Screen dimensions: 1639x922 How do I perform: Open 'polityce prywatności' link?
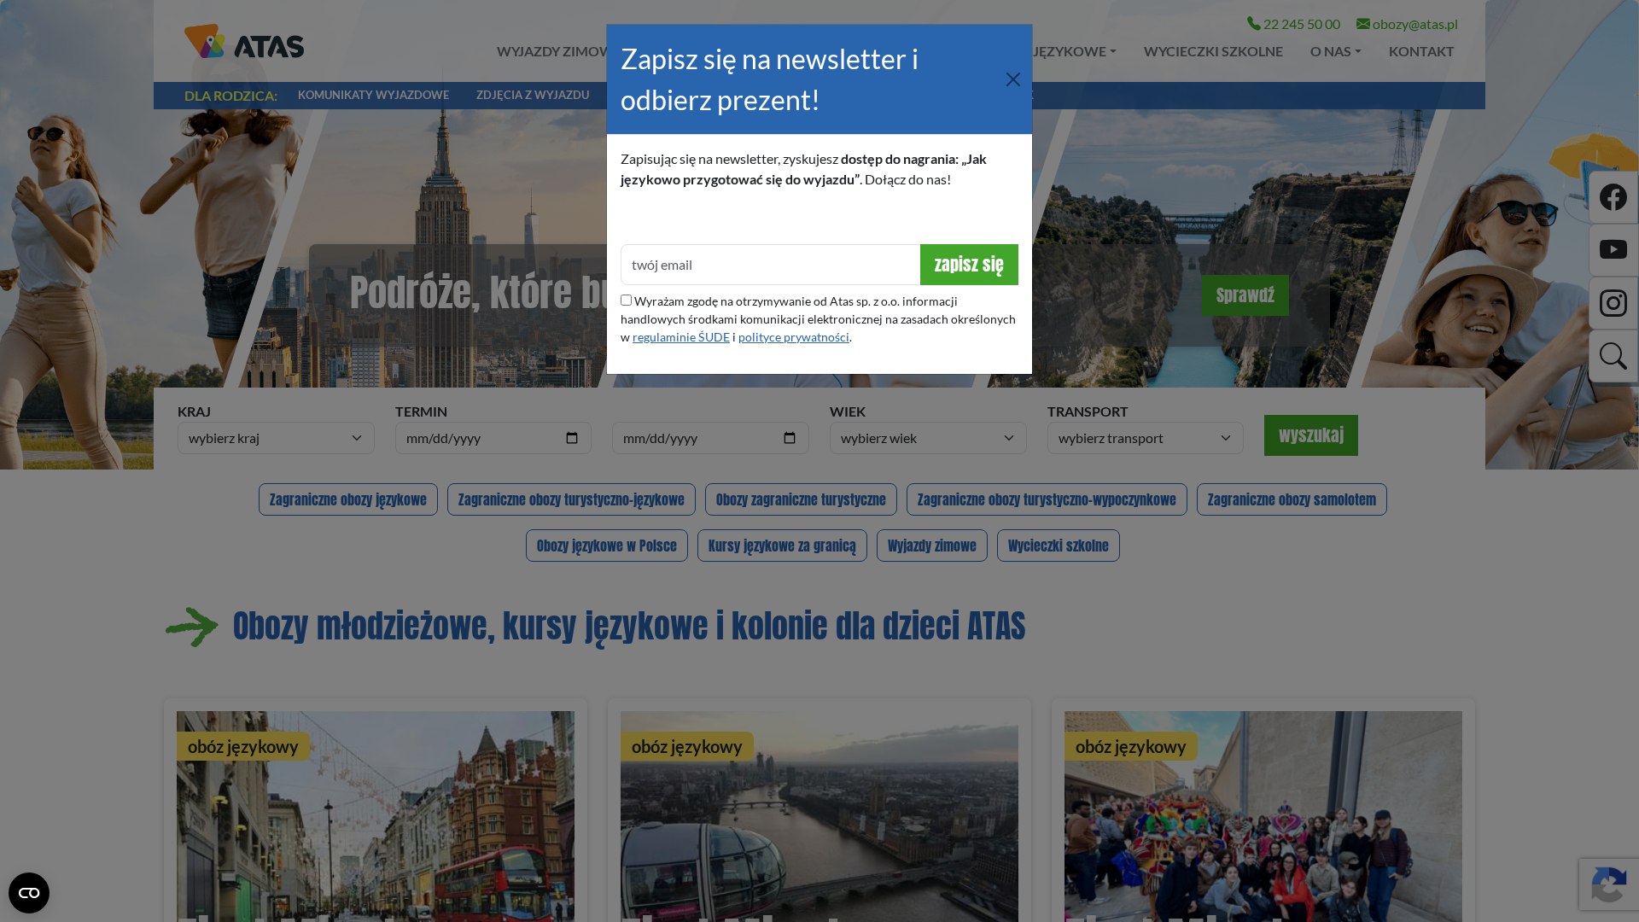coord(794,337)
